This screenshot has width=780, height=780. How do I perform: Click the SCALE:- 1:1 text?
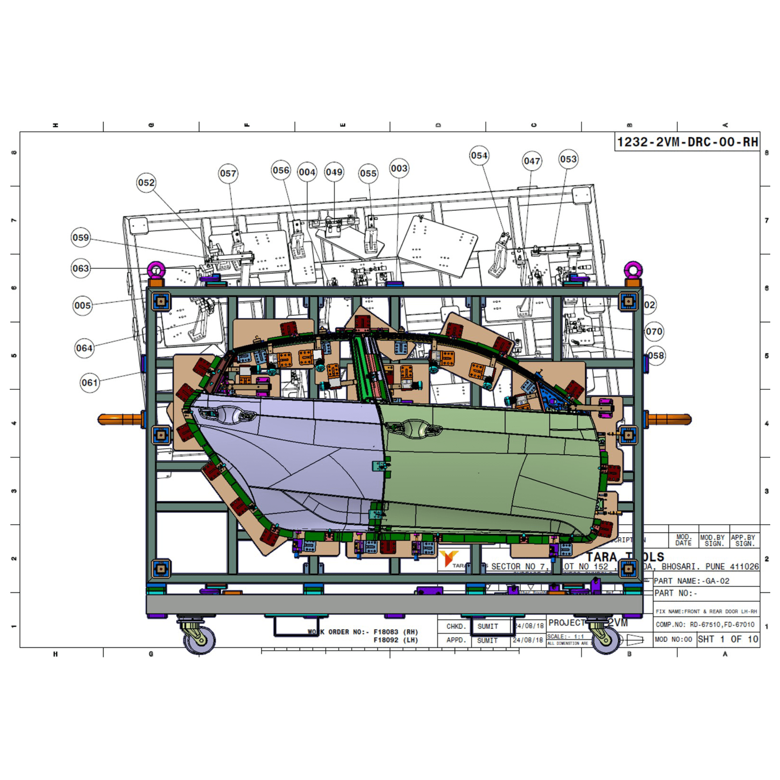pyautogui.click(x=566, y=636)
